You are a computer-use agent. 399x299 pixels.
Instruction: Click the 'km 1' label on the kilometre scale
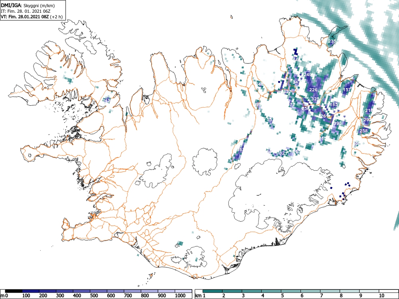coord(201,296)
